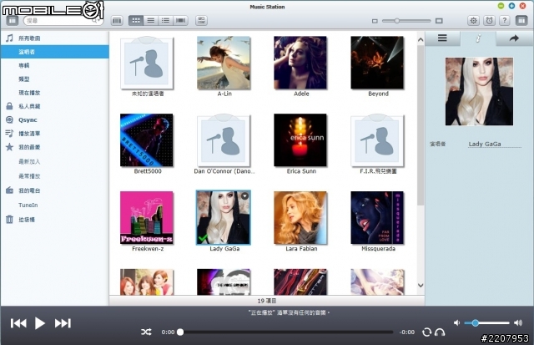Viewport: 534px width, 345px height.
Task: Click the multimedia/DLNA toolbar button
Action: [201, 20]
